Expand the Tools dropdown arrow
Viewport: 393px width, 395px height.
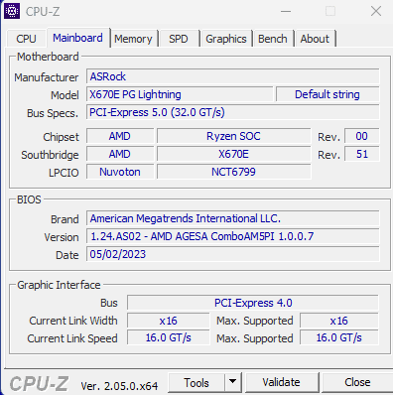(233, 383)
